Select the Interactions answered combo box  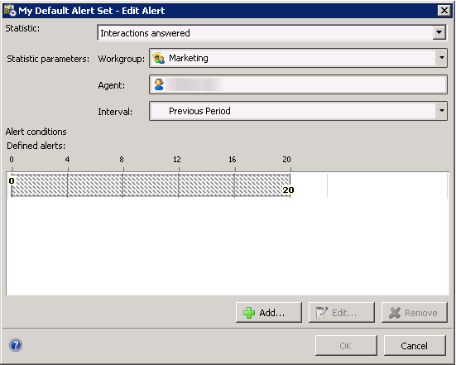click(x=272, y=33)
